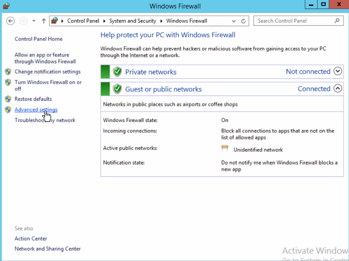Click green shield icon for Guest networks
The width and height of the screenshot is (349, 261).
pyautogui.click(x=117, y=89)
